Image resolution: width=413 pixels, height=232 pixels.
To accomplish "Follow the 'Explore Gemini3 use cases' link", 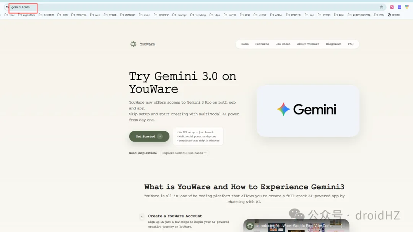I will pos(184,153).
